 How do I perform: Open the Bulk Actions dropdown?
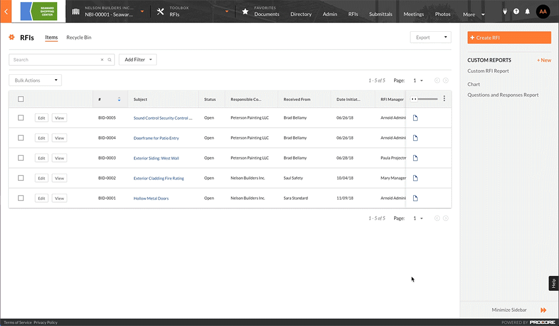35,80
